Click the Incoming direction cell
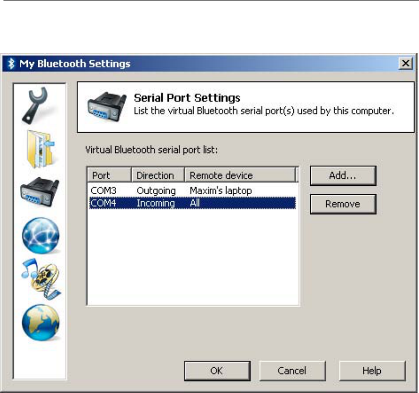 tap(156, 203)
